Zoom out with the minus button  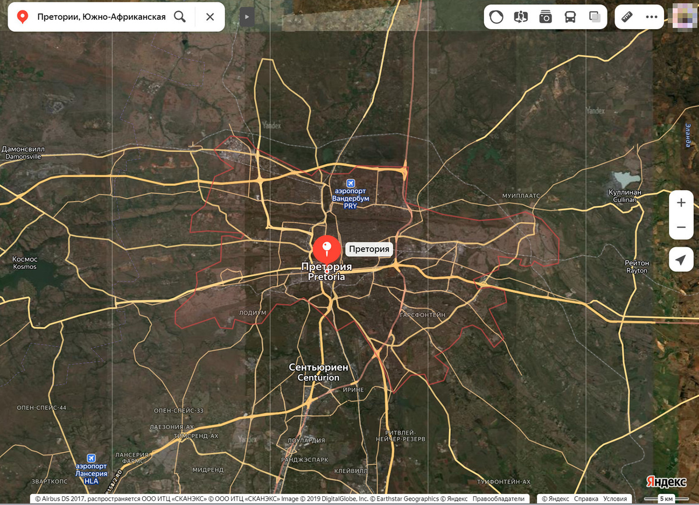click(681, 227)
